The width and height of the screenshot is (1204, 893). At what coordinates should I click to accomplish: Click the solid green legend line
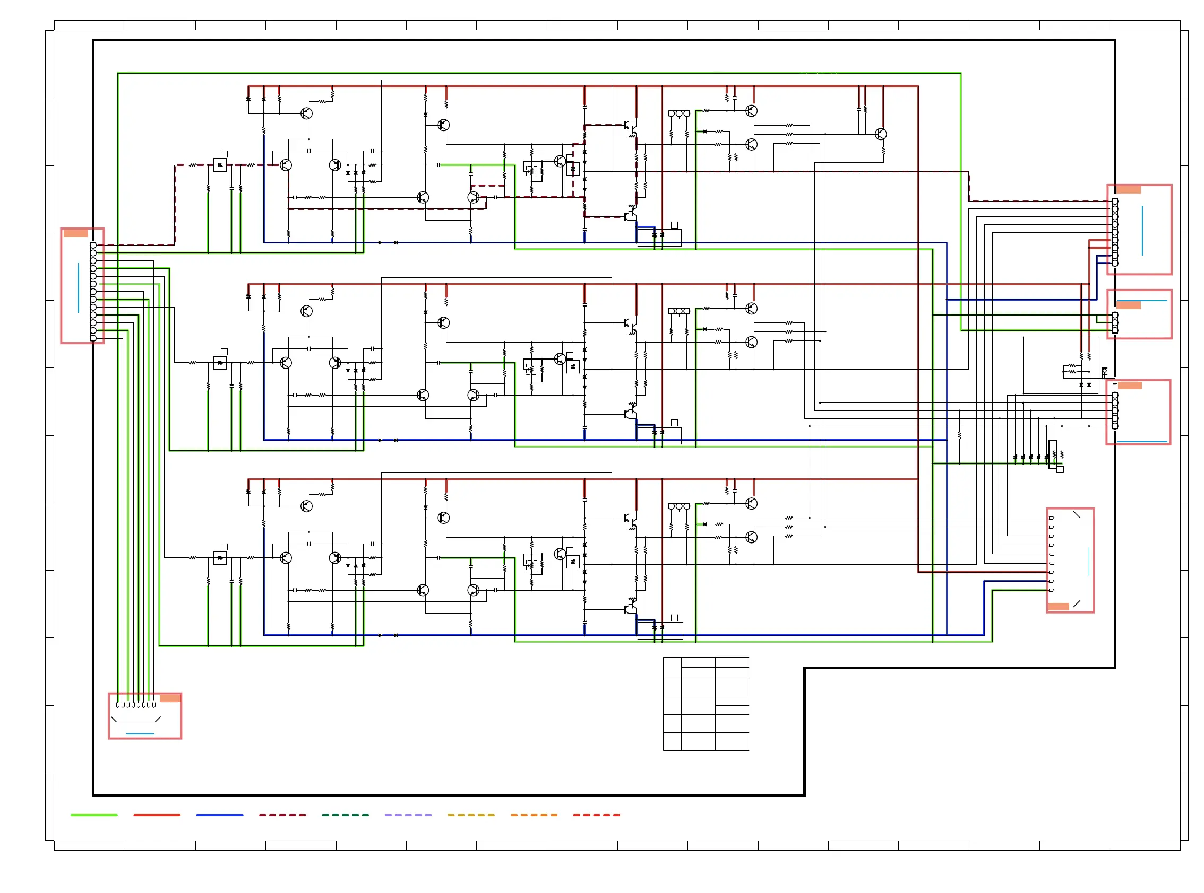coord(93,815)
